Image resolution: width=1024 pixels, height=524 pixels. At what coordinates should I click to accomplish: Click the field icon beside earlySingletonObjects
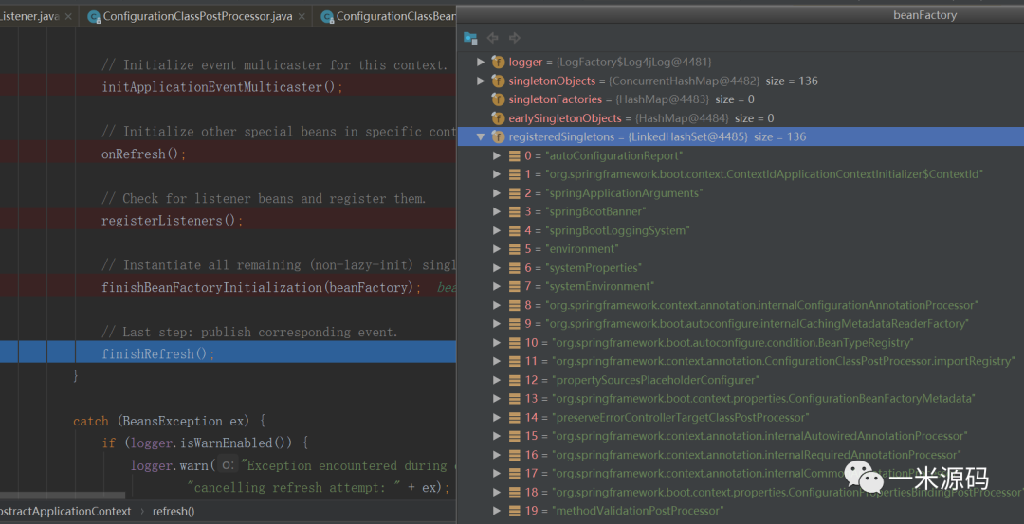[x=498, y=118]
